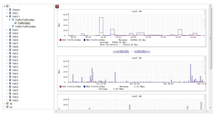Expand the Fa0/9 node
This screenshot has height=116, width=215.
coord(7,50)
